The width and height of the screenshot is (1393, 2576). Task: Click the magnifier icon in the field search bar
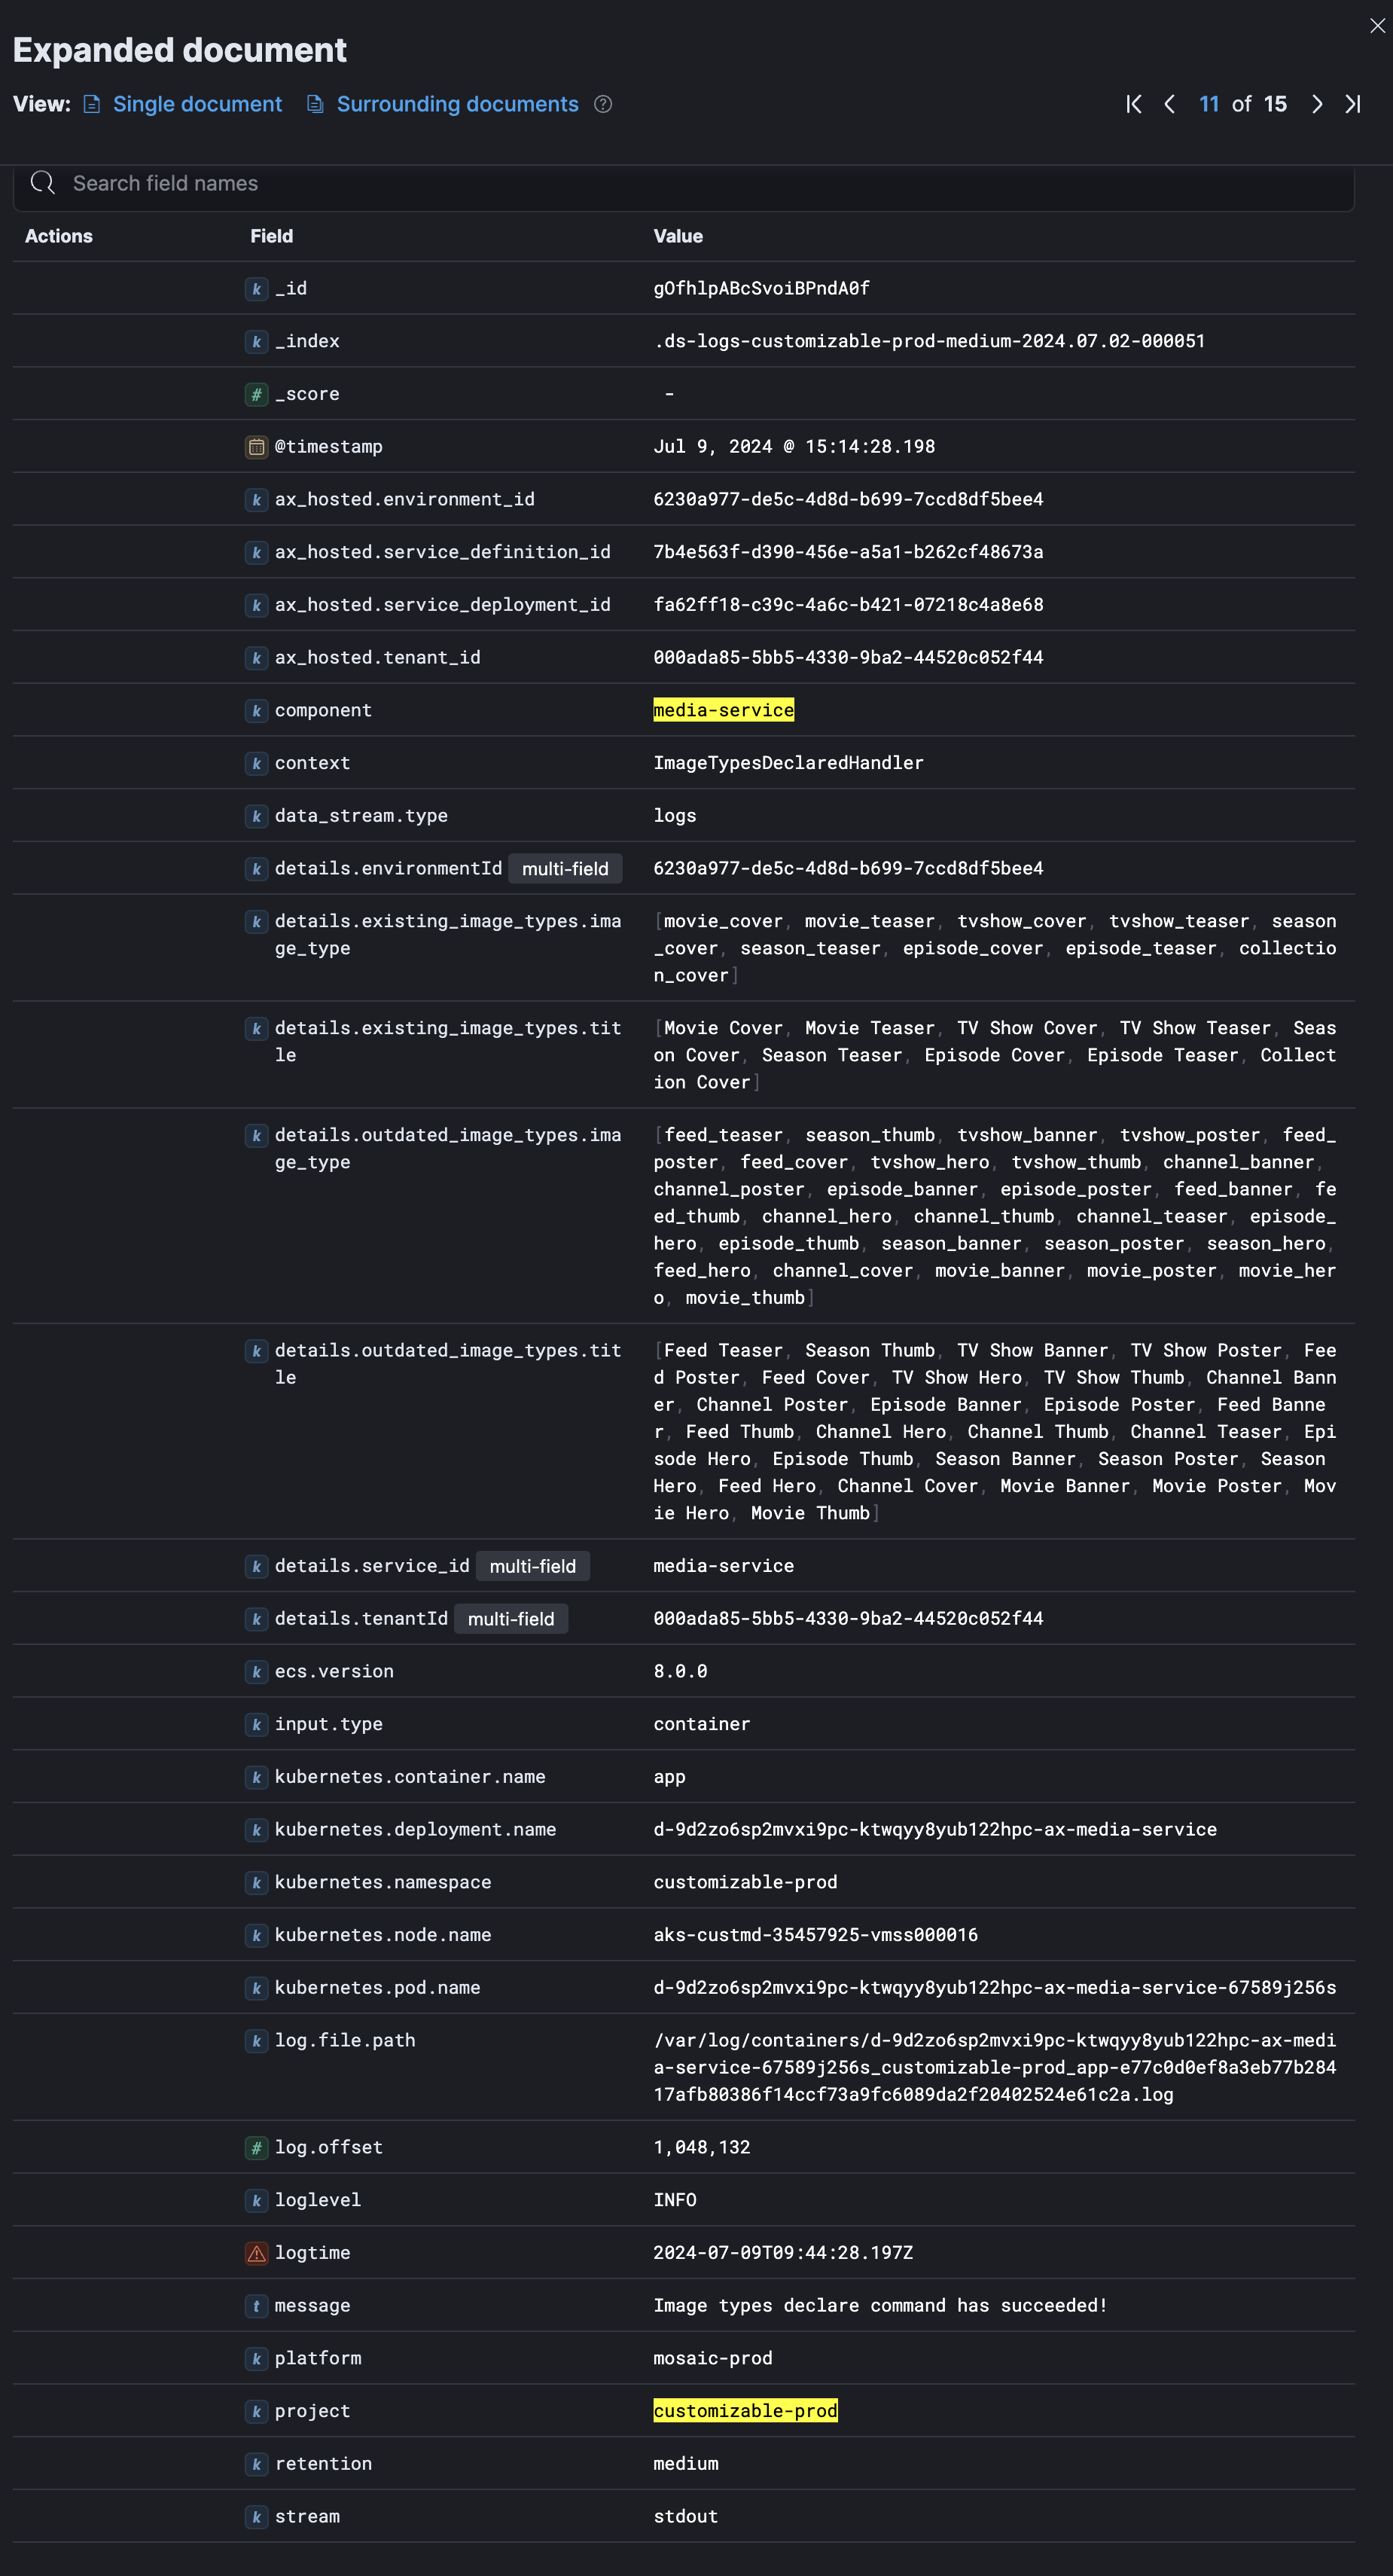point(42,183)
